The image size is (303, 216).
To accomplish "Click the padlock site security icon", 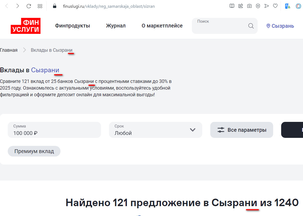I will point(55,6).
